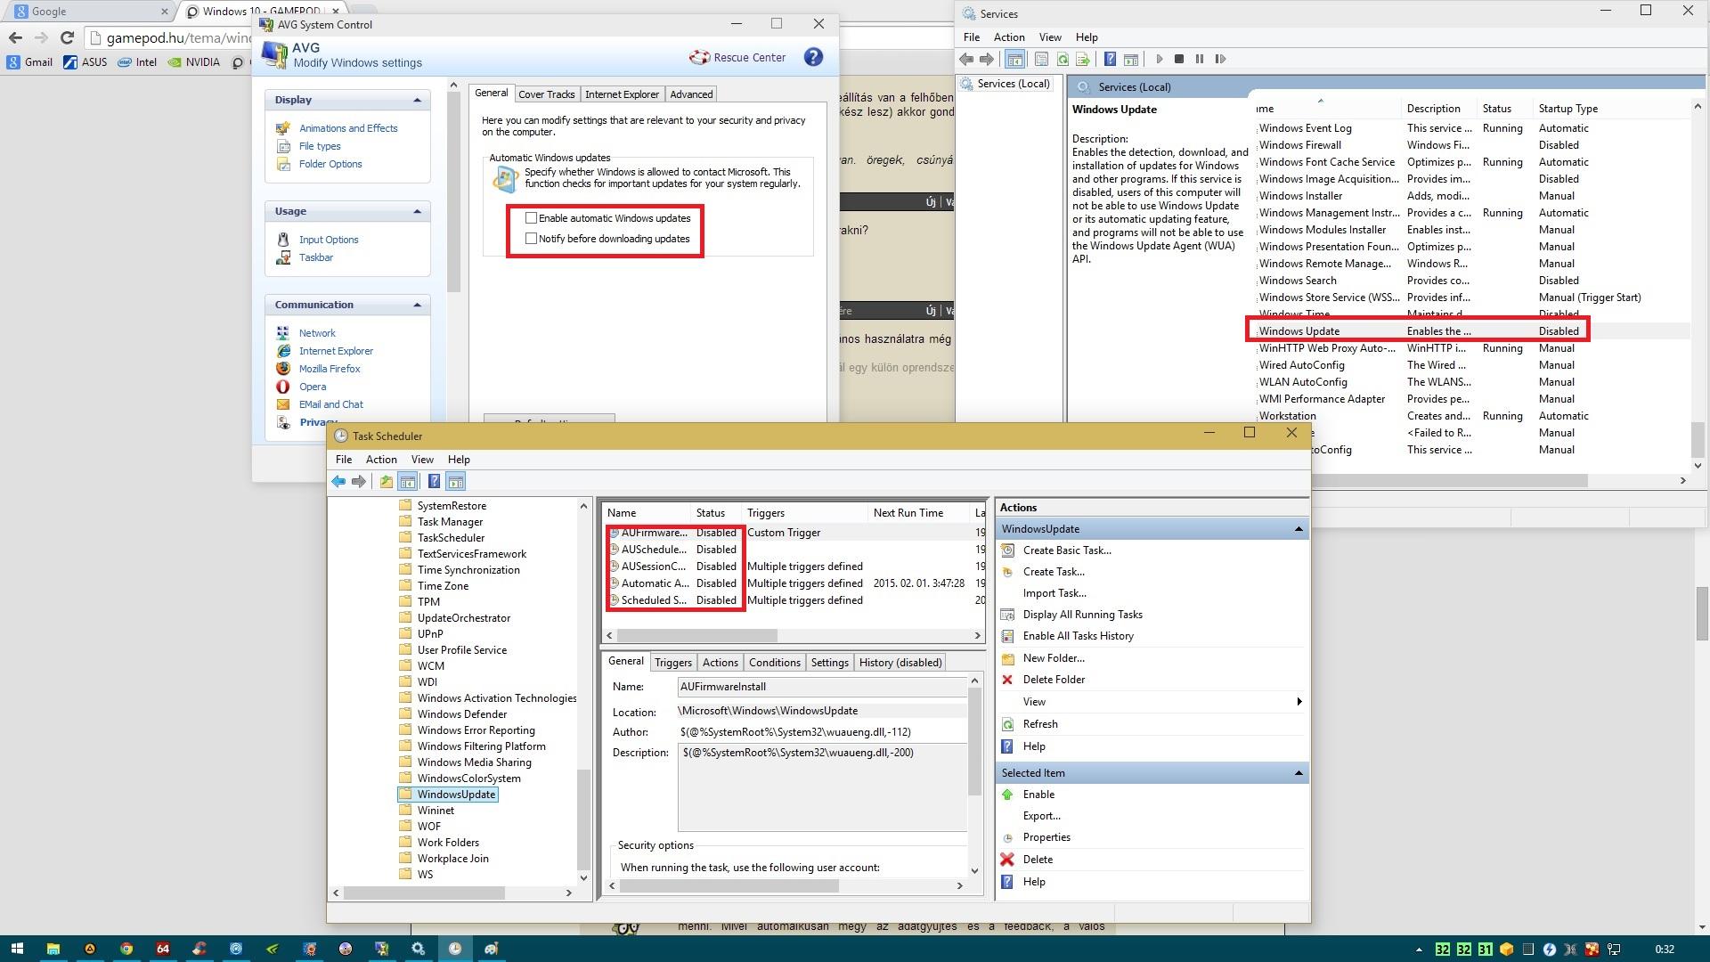Viewport: 1710px width, 962px height.
Task: Switch to AVG Advanced tab
Action: click(691, 94)
